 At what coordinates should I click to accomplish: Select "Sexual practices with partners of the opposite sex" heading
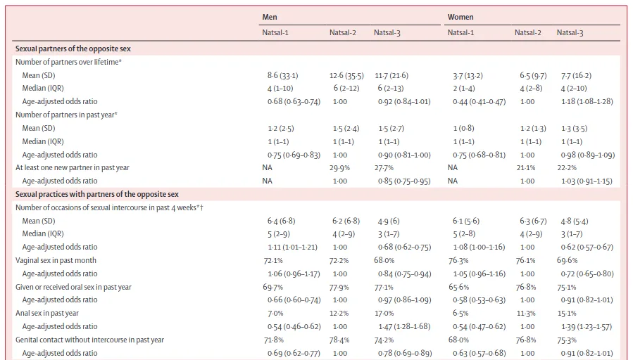pos(97,194)
